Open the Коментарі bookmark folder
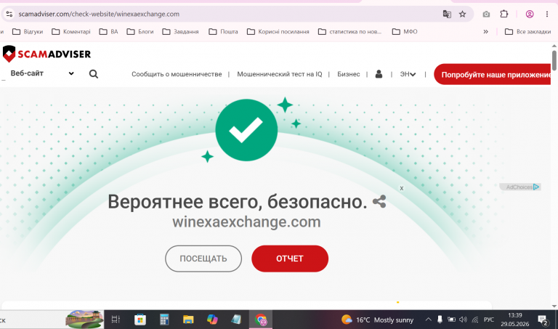The image size is (558, 329). click(71, 32)
